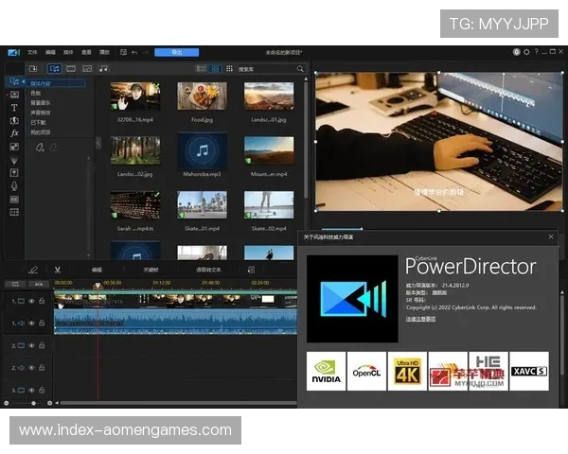Open the 编辑 (Edit) menu
This screenshot has height=454, width=568.
[50, 52]
